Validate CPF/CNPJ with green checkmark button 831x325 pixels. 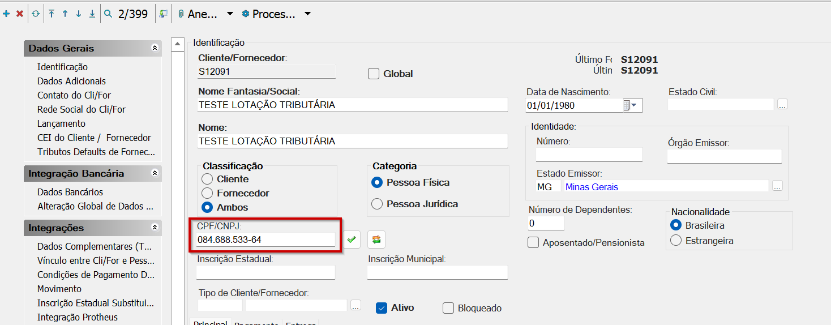(x=352, y=240)
